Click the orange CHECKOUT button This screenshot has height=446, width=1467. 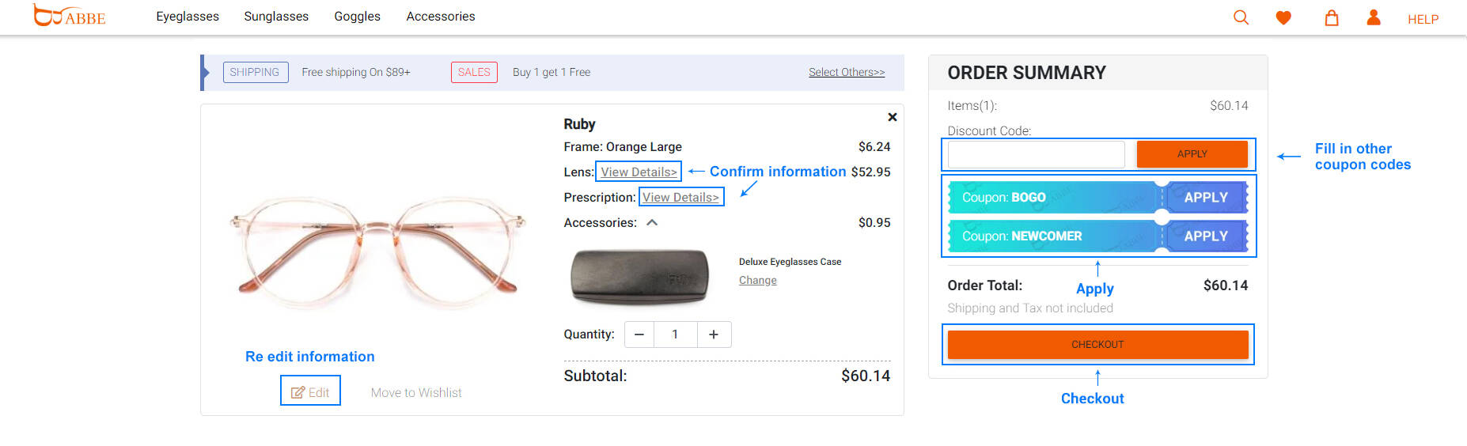1097,345
